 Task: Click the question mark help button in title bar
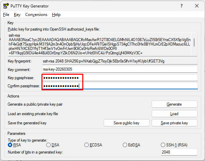pos(181,6)
